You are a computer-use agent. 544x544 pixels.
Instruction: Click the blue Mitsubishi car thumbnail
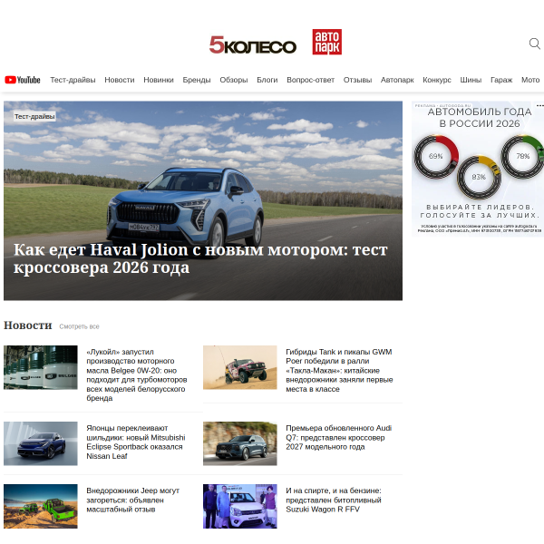coord(41,443)
